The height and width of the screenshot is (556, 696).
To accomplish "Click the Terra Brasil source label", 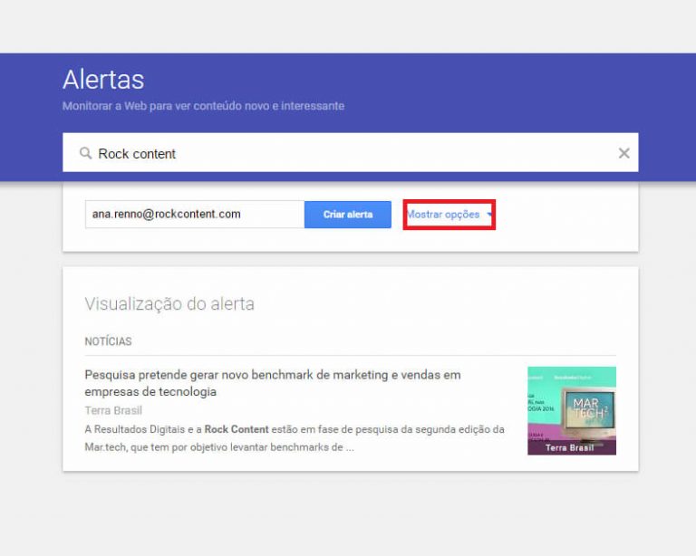I will (113, 410).
